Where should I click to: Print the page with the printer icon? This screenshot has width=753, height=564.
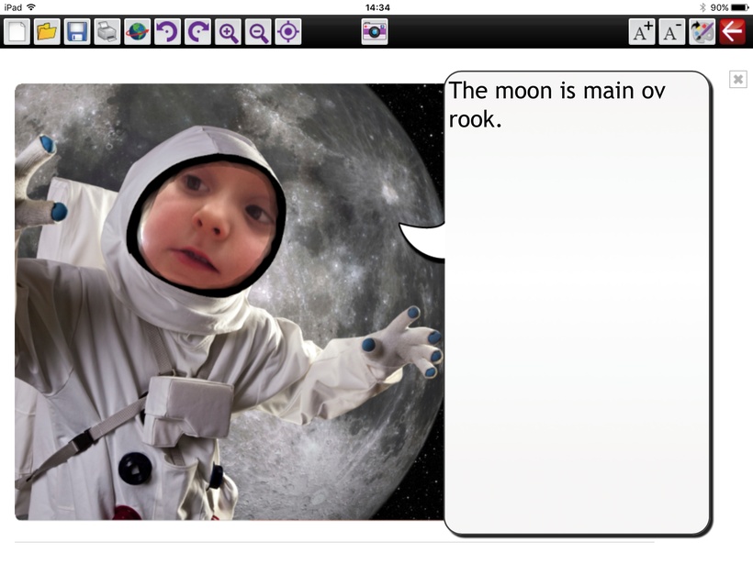(107, 32)
